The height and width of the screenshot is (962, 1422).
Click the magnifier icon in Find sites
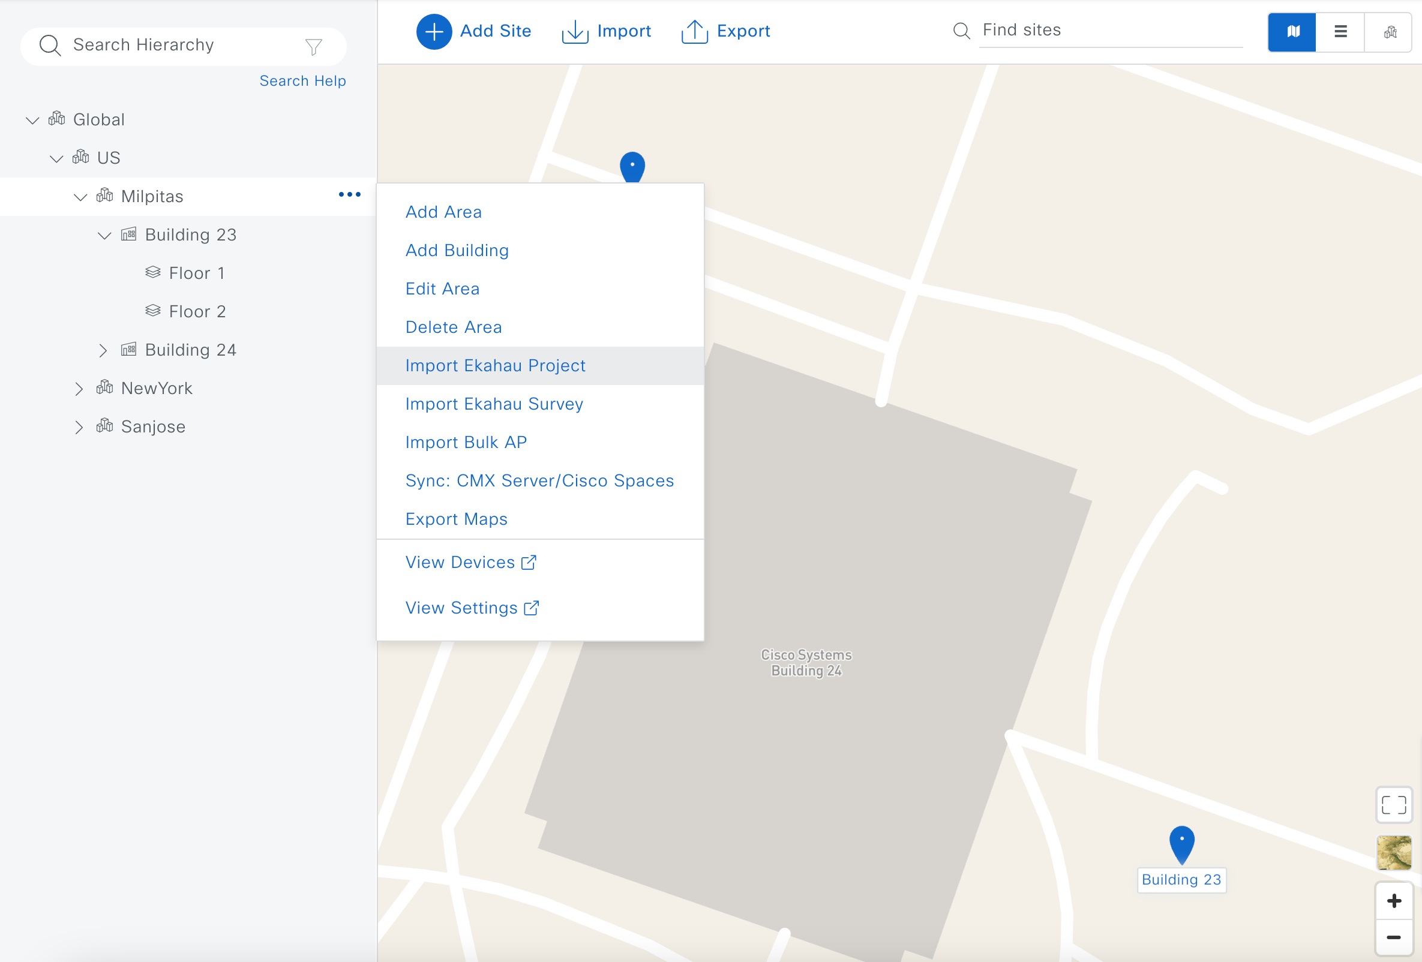coord(961,30)
